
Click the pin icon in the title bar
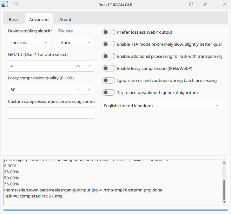[205, 4]
